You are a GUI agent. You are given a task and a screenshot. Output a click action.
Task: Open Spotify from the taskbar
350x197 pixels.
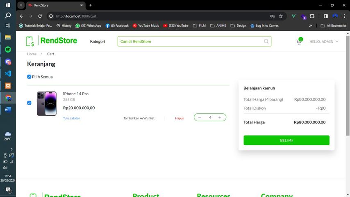(8, 49)
